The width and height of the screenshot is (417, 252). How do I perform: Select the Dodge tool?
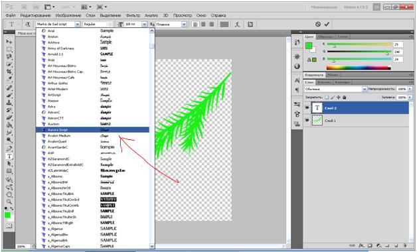(9, 140)
